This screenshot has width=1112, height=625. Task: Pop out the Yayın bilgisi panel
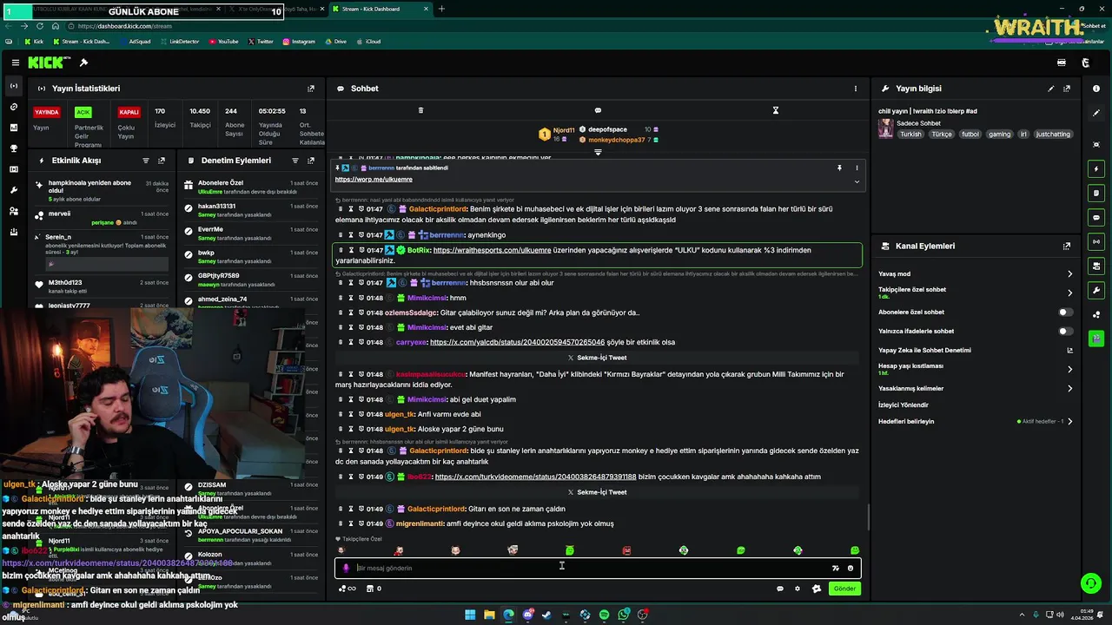coord(1067,89)
